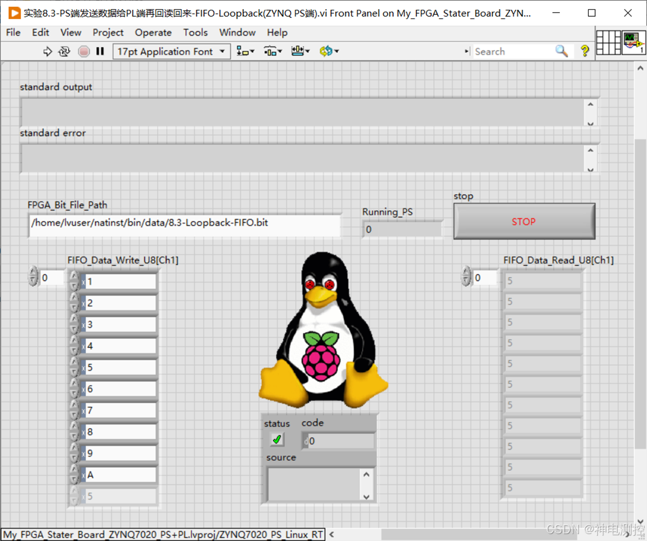Click FIFO_Data_Write array index stepper
647x541 pixels.
[33, 277]
